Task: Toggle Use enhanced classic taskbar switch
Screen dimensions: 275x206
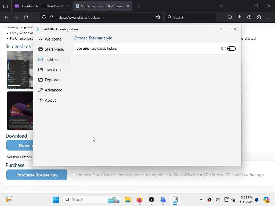Action: (231, 49)
